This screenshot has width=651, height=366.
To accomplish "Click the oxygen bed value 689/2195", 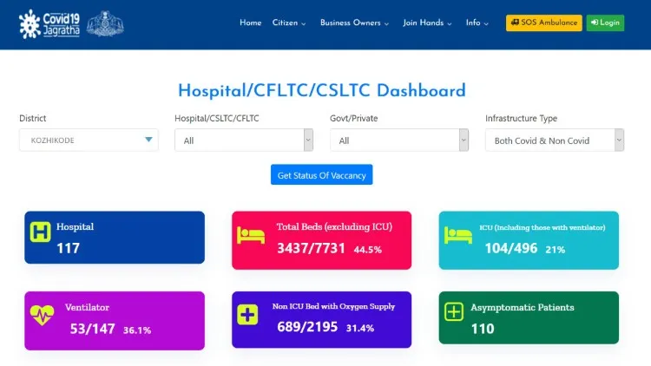I will click(307, 327).
